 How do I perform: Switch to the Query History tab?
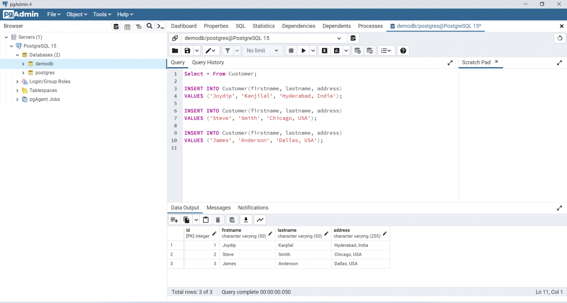pos(207,62)
